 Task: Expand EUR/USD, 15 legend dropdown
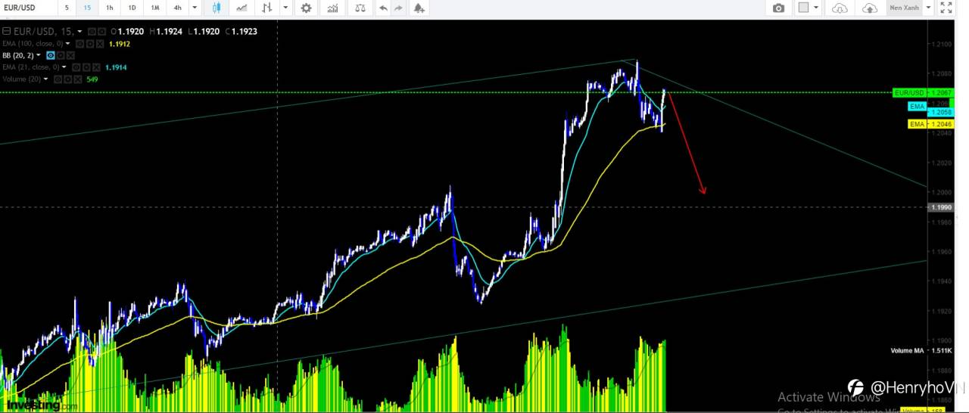click(x=79, y=32)
